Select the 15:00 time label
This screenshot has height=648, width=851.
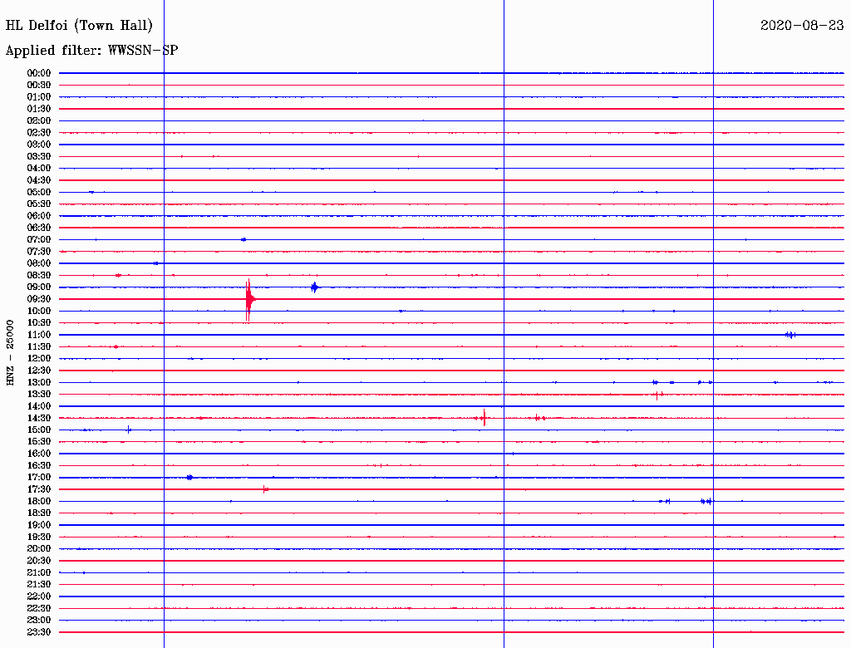[x=39, y=430]
